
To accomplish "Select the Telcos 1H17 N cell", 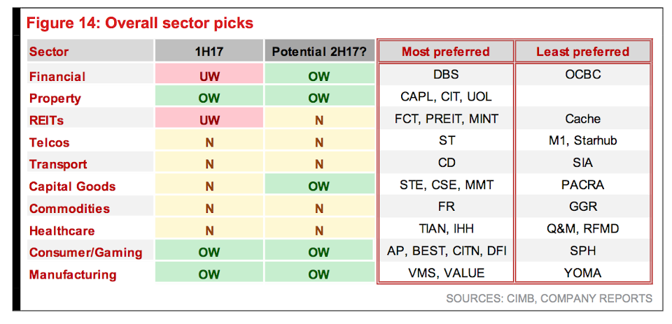I will 209,142.
